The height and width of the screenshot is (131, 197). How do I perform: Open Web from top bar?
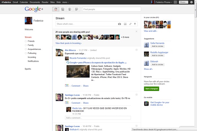tap(58, 2)
